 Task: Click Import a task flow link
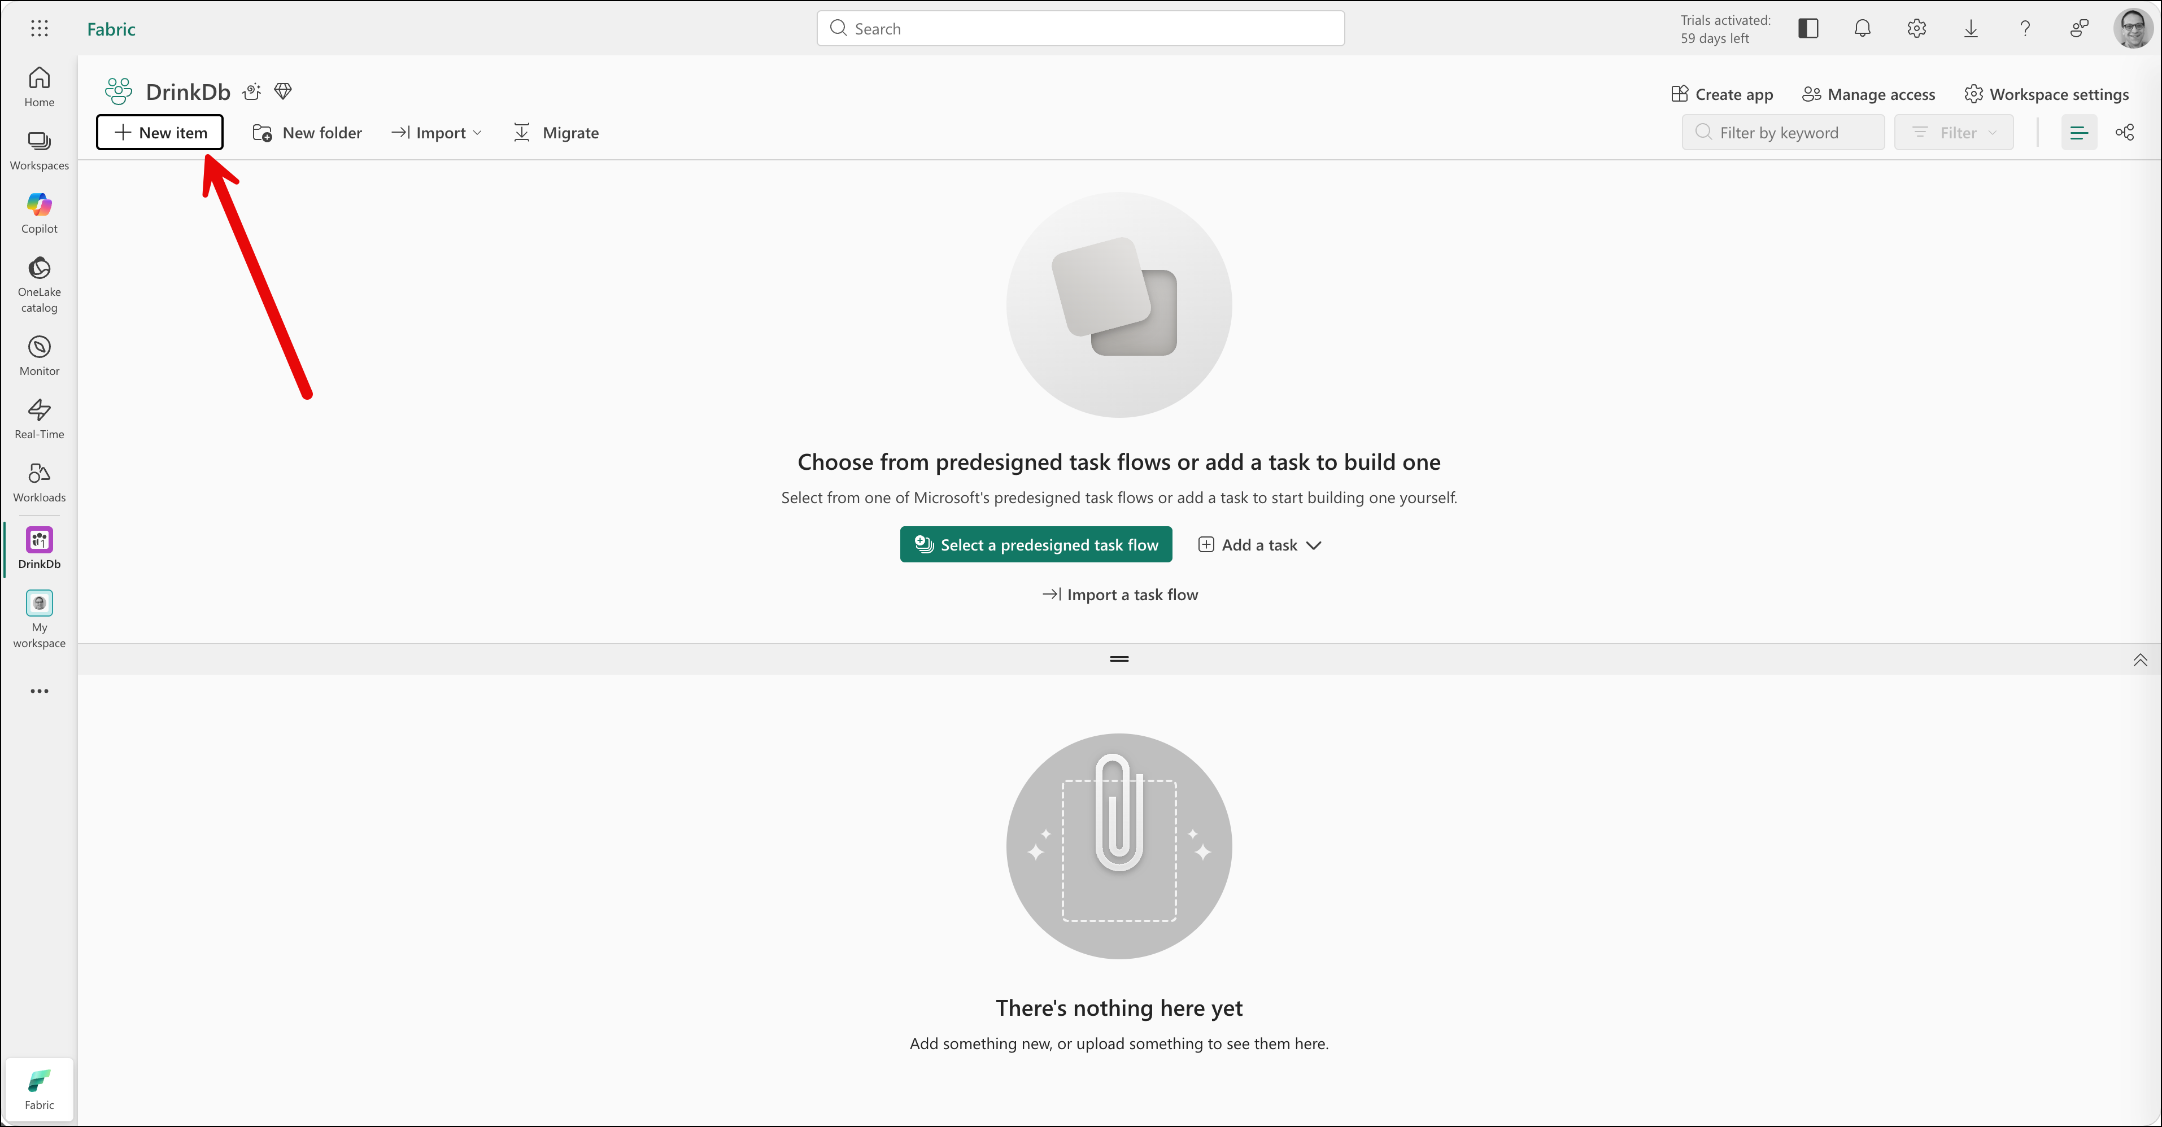[1119, 595]
